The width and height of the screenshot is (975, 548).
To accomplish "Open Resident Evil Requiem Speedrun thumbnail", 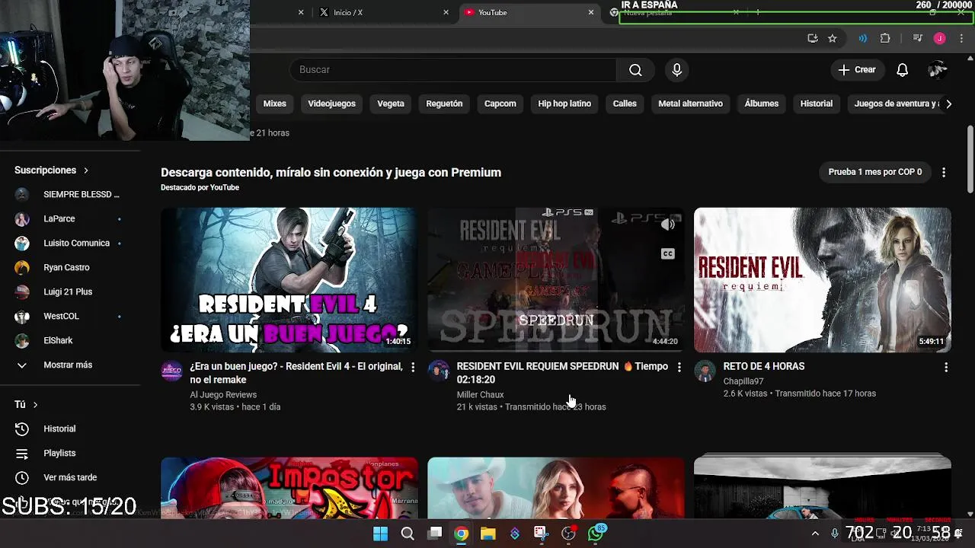I will (556, 280).
